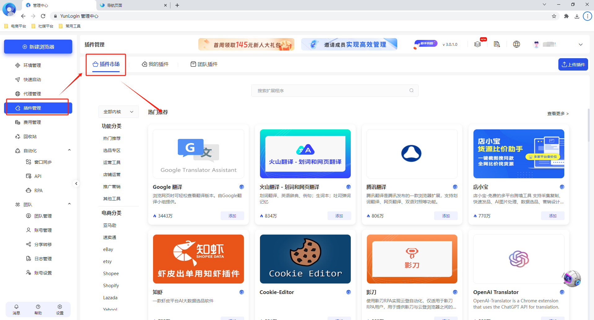Open the layers icon with NEW badge
Viewport: 594px width, 320px height.
(x=477, y=44)
